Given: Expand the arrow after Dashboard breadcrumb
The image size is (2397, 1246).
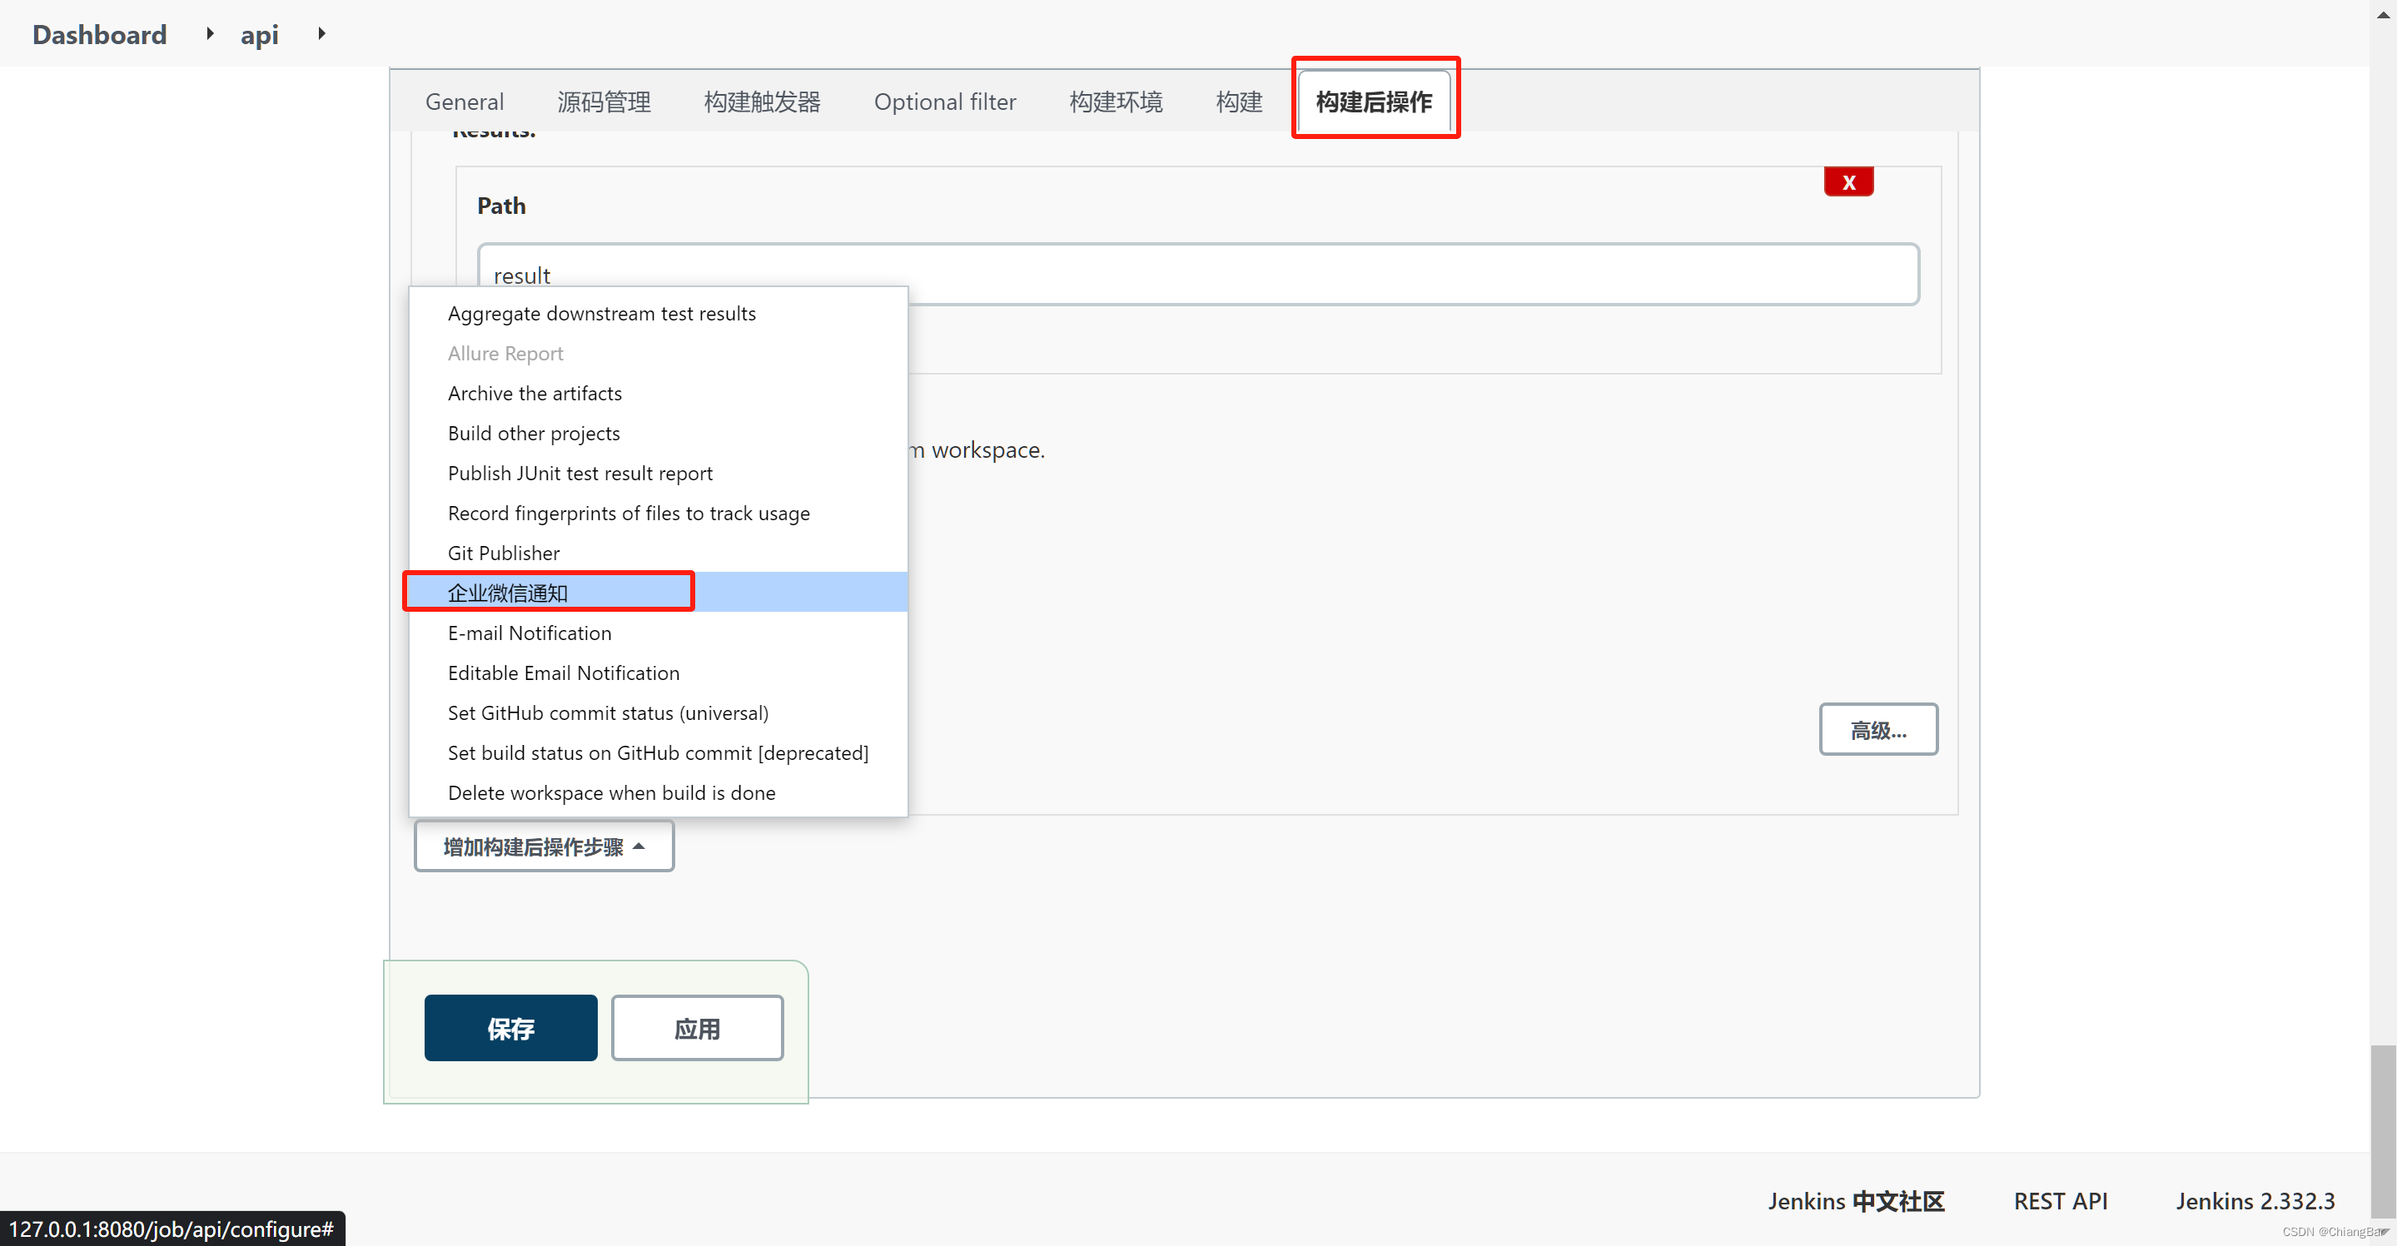Looking at the screenshot, I should (x=209, y=33).
